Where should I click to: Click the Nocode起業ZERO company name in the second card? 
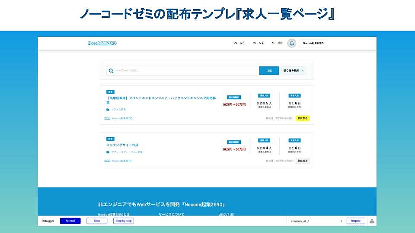(122, 161)
